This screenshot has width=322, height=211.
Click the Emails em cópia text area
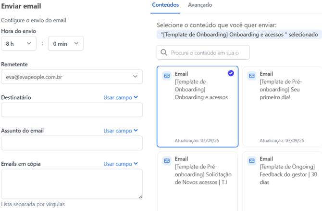(72, 184)
